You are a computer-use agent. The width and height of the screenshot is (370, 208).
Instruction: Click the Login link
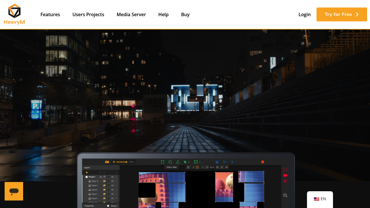304,14
